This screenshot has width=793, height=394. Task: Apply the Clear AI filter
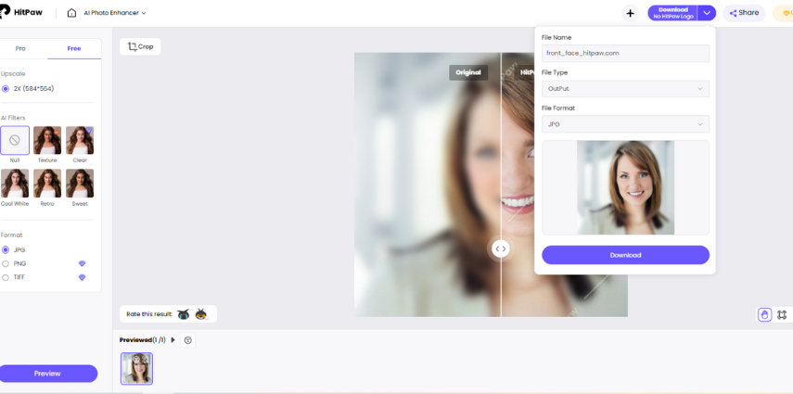pos(80,140)
